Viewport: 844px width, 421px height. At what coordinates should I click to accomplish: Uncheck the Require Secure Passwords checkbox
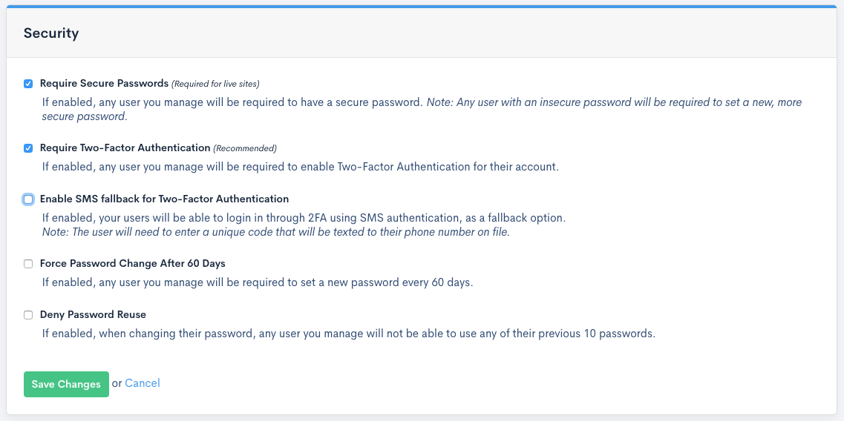coord(28,84)
